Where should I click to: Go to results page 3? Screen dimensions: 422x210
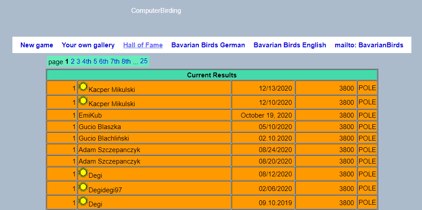pyautogui.click(x=78, y=61)
